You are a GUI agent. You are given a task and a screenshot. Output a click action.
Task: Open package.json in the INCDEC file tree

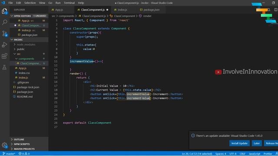29,92
